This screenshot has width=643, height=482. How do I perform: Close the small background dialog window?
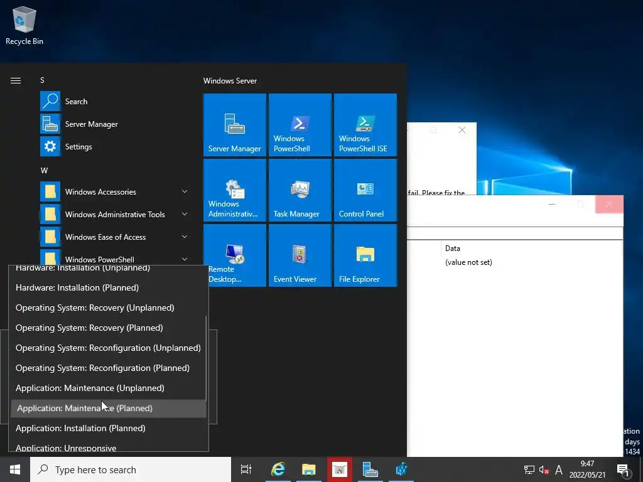pyautogui.click(x=462, y=130)
